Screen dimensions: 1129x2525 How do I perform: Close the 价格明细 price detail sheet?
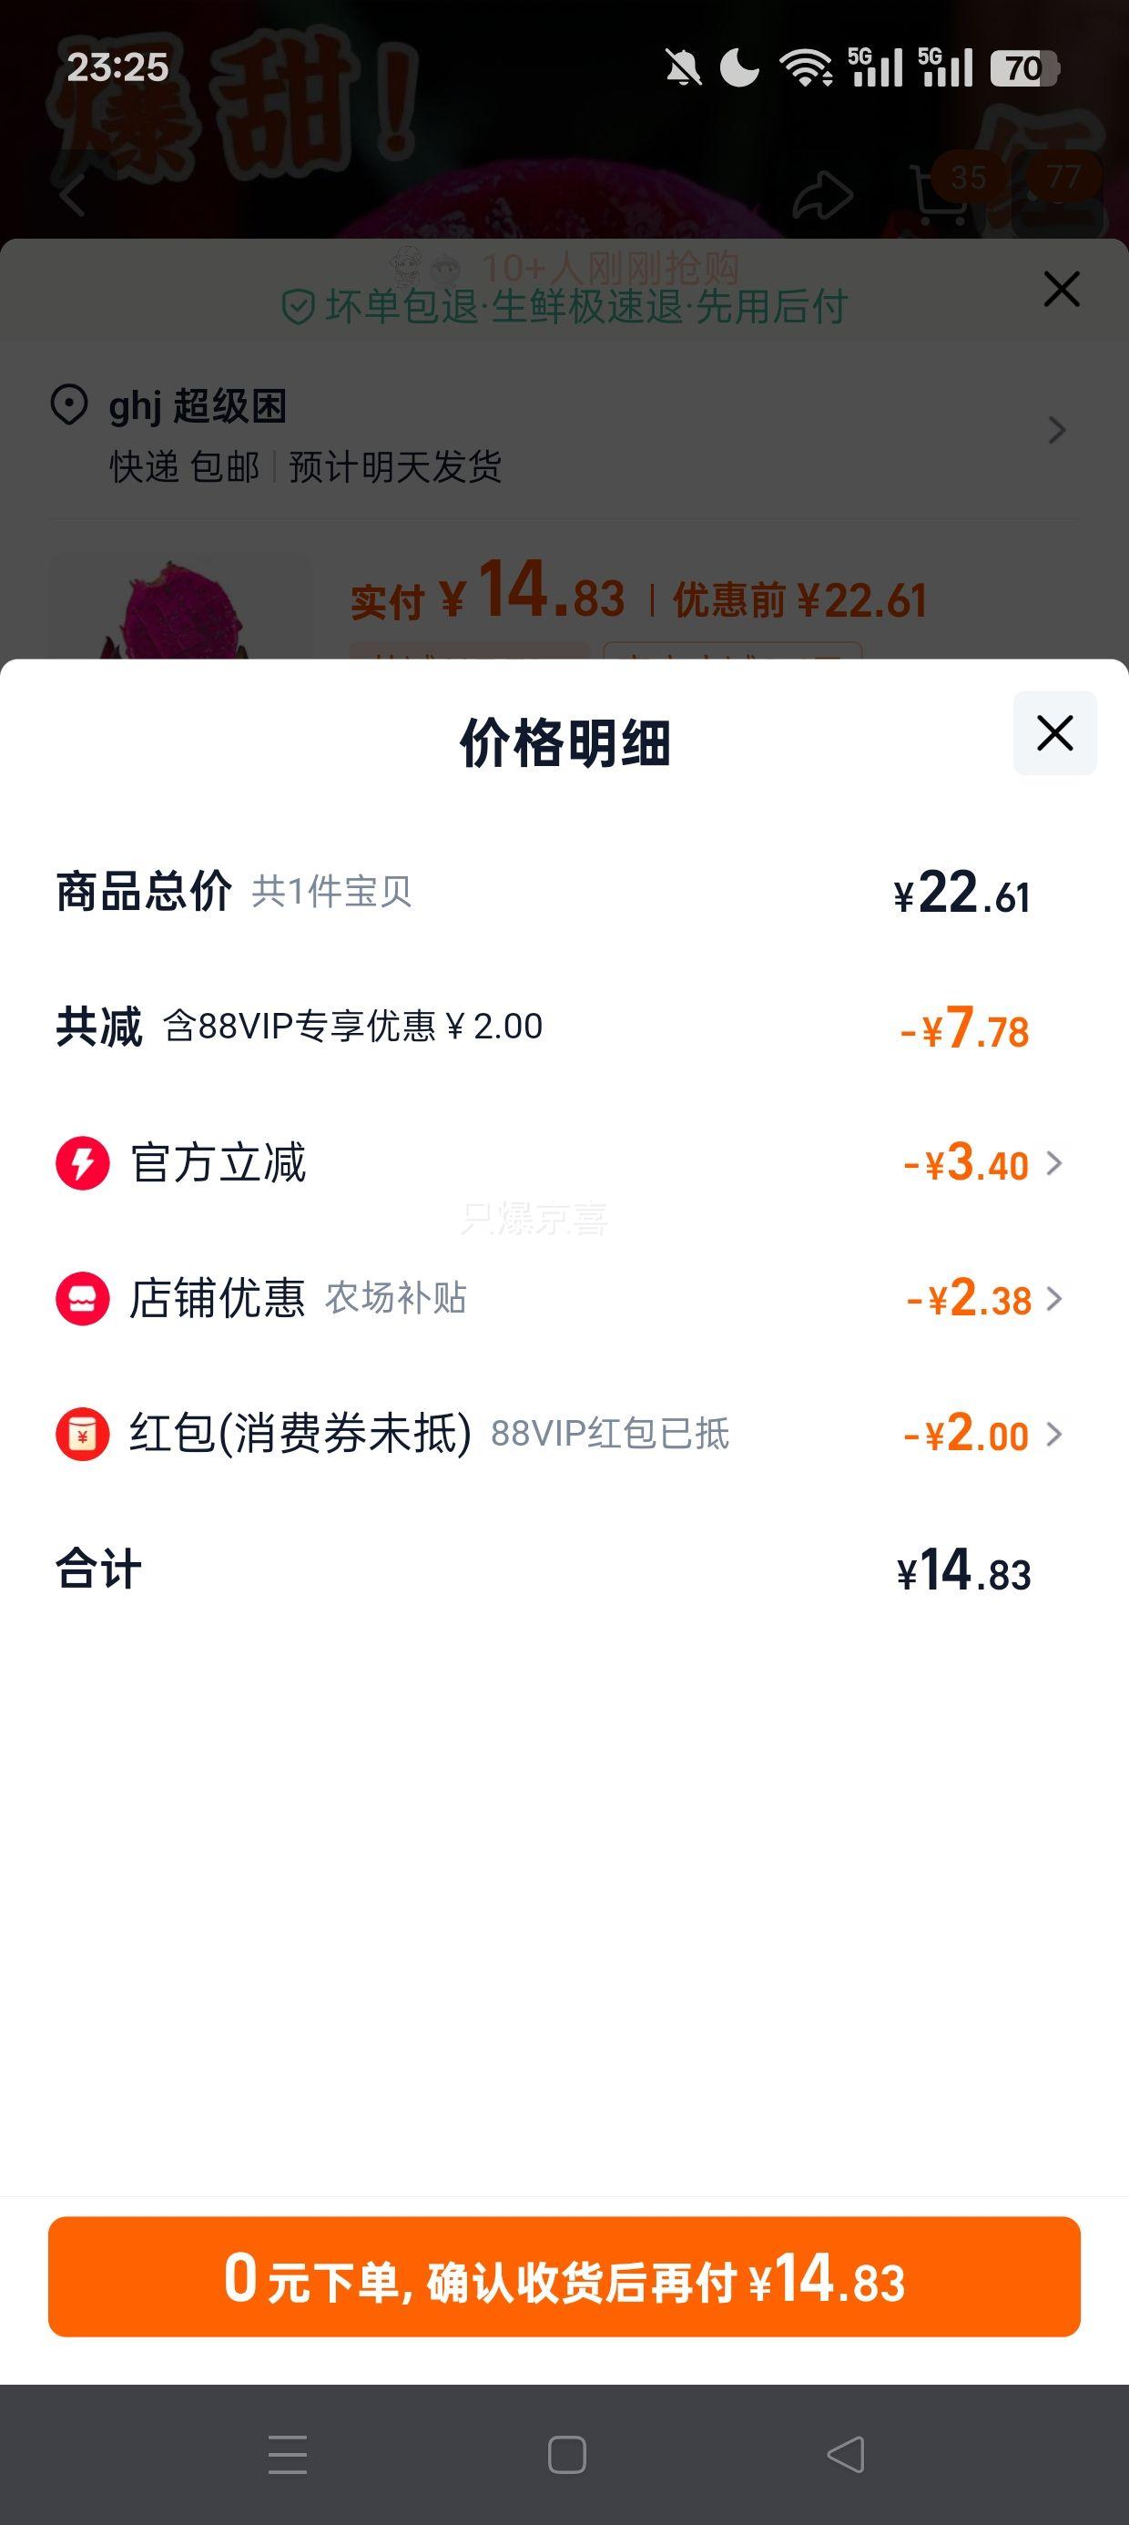[x=1054, y=733]
